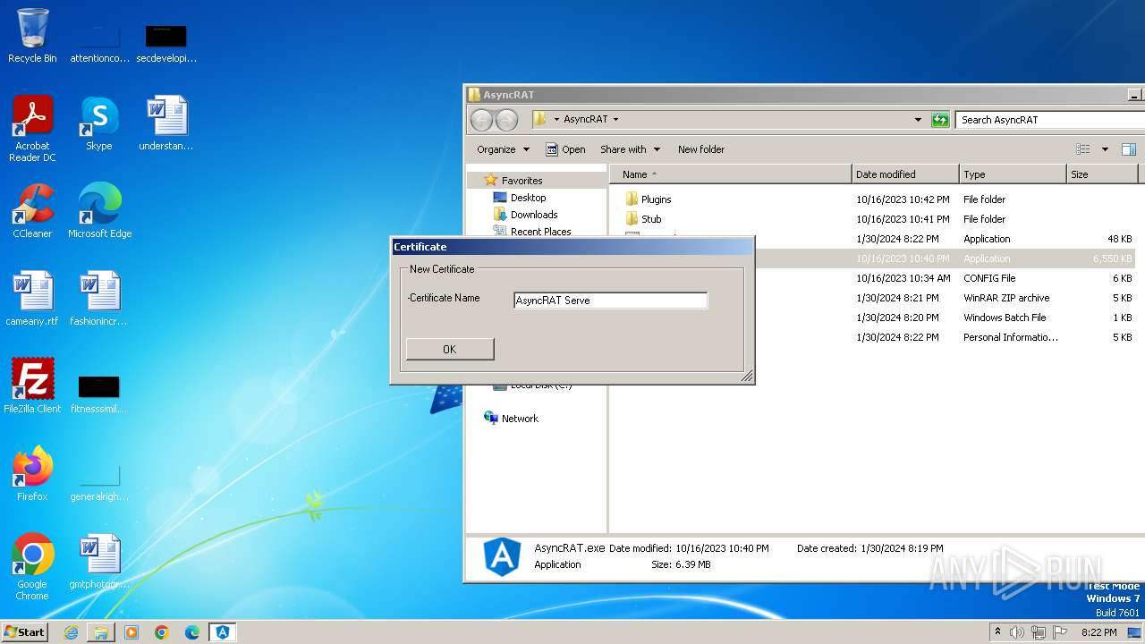Select the cameany.rtf document icon
This screenshot has width=1145, height=644.
pos(32,299)
